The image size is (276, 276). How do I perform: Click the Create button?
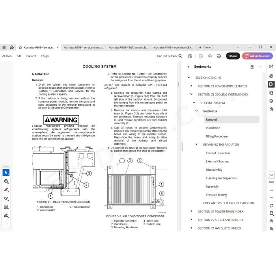point(205,47)
